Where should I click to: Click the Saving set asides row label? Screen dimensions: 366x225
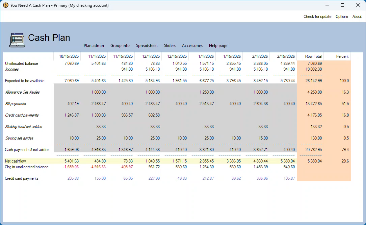[x=19, y=138]
